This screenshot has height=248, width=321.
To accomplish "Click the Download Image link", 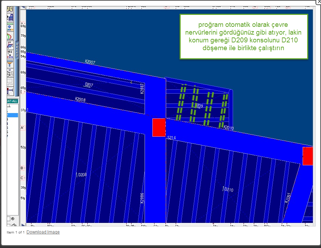I will pyautogui.click(x=43, y=232).
